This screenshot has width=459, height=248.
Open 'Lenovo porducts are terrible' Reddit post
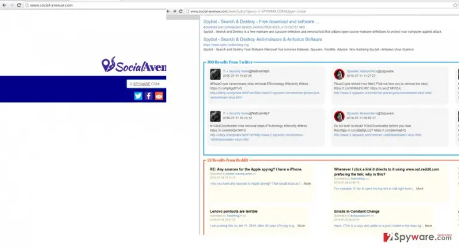coord(234,211)
